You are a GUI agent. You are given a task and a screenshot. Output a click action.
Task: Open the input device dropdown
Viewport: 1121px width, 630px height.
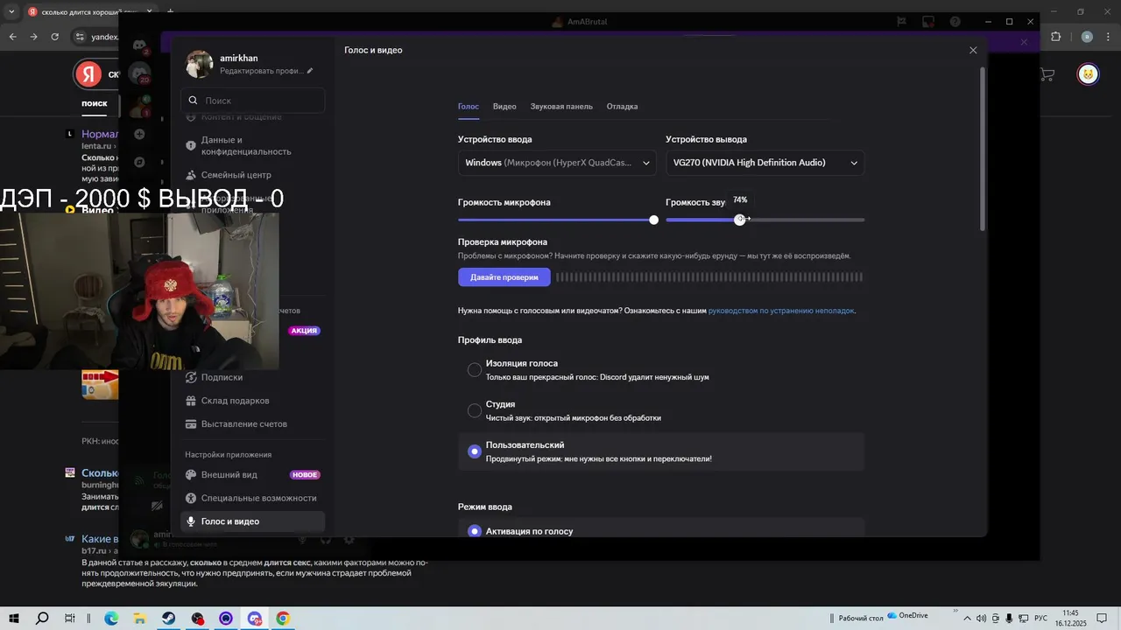pyautogui.click(x=557, y=163)
